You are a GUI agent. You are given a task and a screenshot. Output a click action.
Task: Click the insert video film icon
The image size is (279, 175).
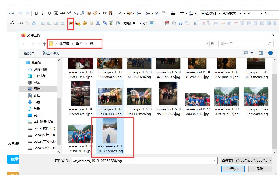coord(98,23)
